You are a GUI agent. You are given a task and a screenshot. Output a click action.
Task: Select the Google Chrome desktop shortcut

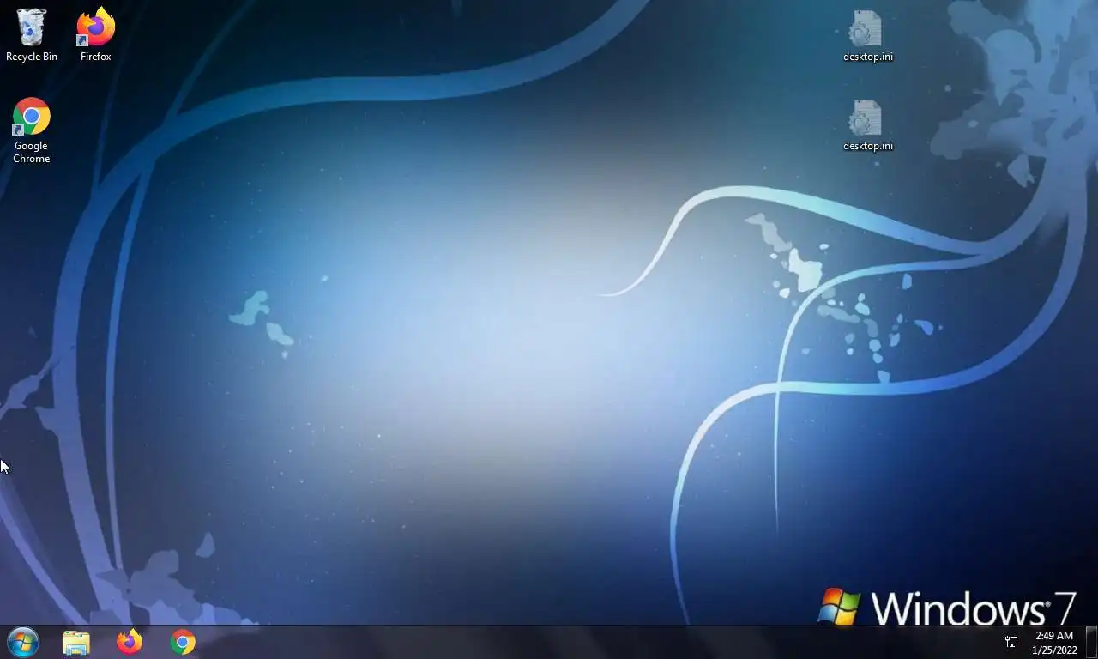[x=32, y=130]
